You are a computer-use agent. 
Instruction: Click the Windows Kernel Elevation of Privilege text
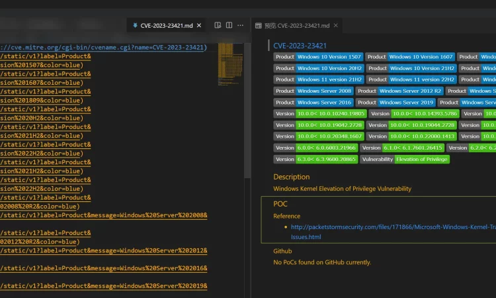343,189
